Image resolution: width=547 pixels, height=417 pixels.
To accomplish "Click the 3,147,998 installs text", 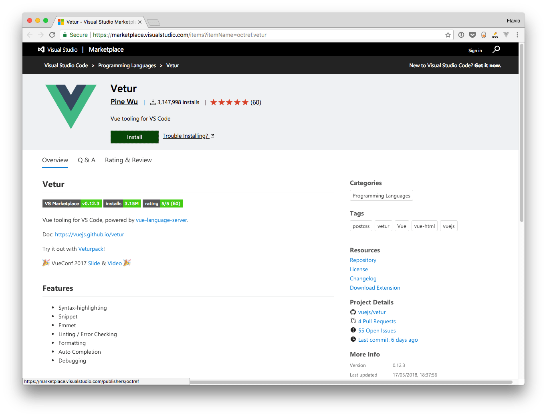I will click(x=178, y=102).
